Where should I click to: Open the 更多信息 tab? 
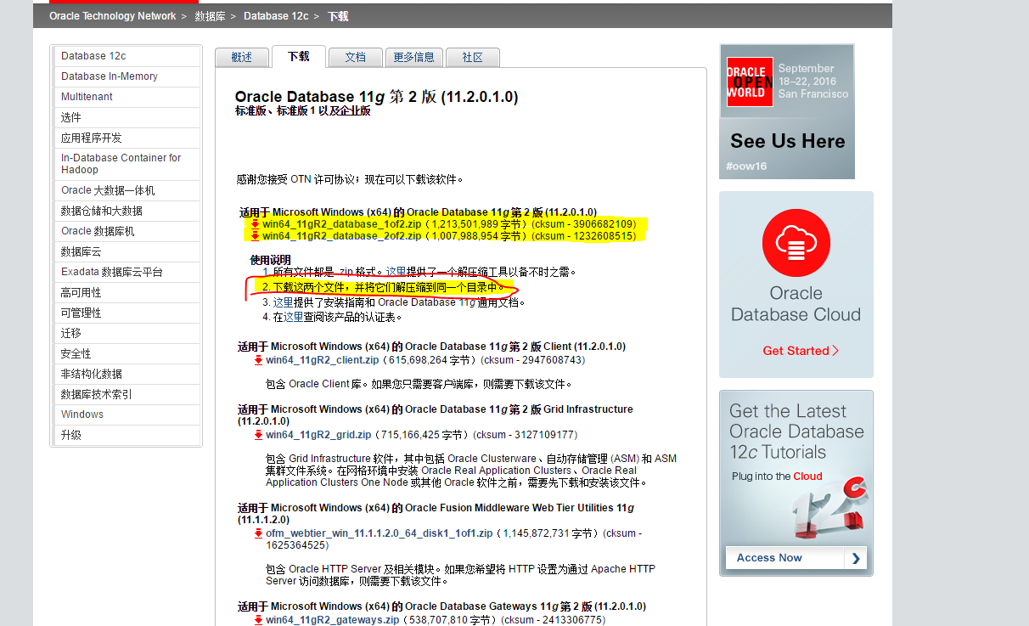[x=414, y=57]
